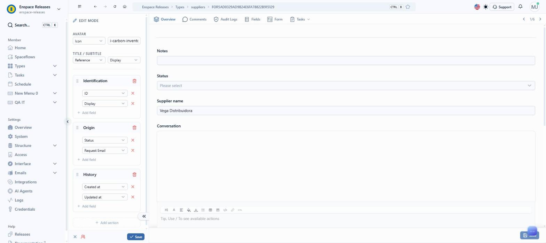Screen dimensions: 546x243
Task: Remove the Status field from Origin
Action: click(x=133, y=140)
